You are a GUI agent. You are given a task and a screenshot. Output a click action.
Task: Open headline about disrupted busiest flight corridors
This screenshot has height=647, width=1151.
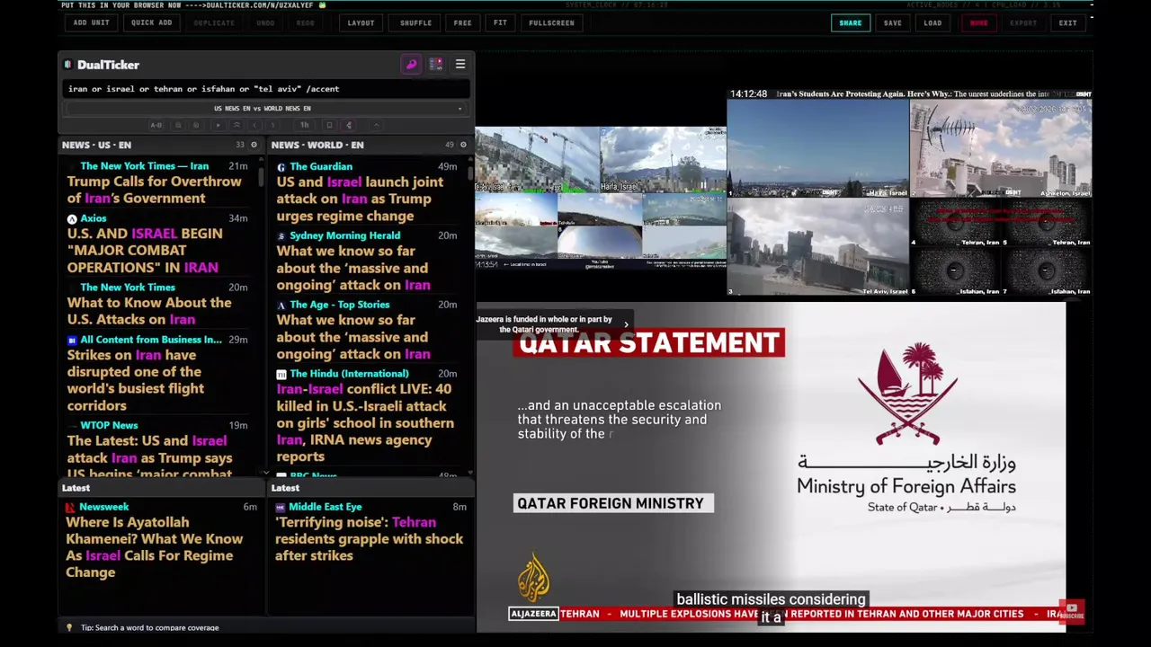click(x=136, y=380)
